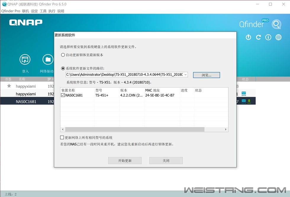Click the right scroll arrow of the device table
Image resolution: width=290 pixels, height=197 pixels.
click(225, 129)
